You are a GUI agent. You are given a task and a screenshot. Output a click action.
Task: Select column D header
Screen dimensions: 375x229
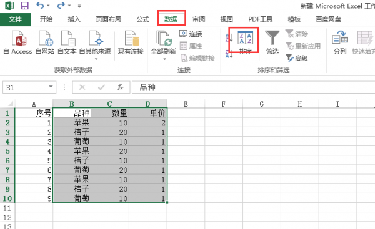[147, 104]
